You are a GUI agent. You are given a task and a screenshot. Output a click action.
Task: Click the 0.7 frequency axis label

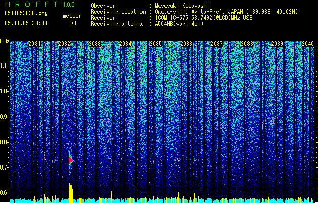click(4, 167)
